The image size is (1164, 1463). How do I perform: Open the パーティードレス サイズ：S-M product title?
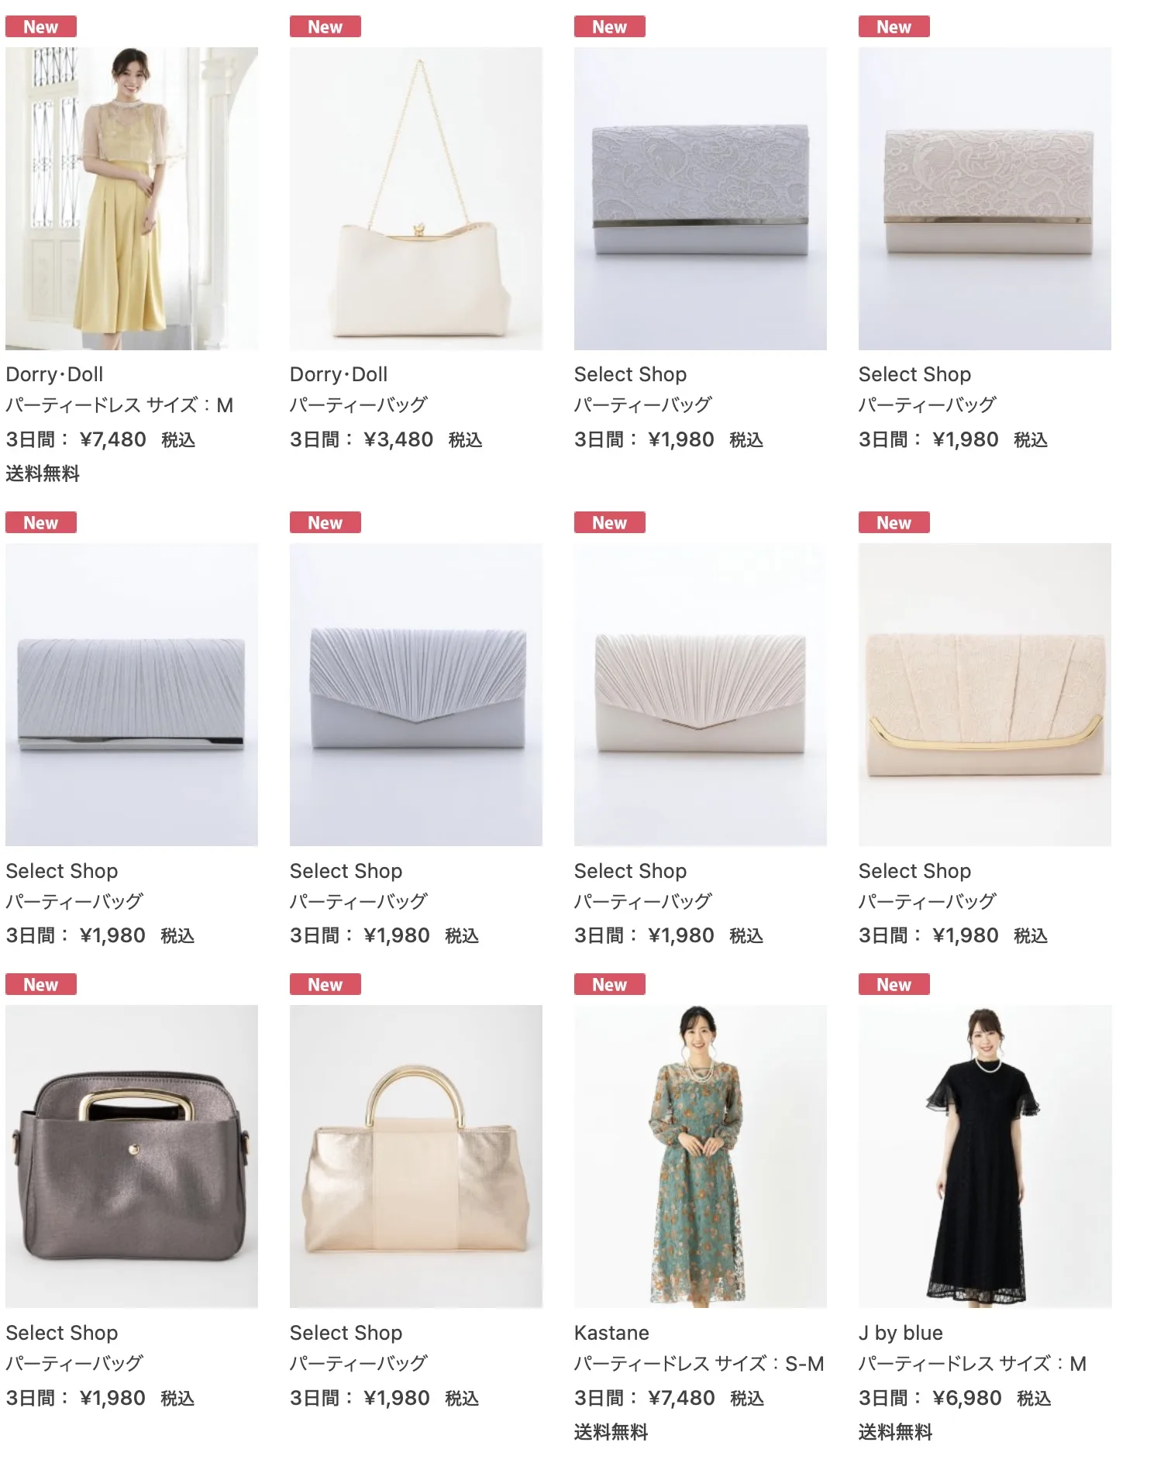[x=699, y=1364]
